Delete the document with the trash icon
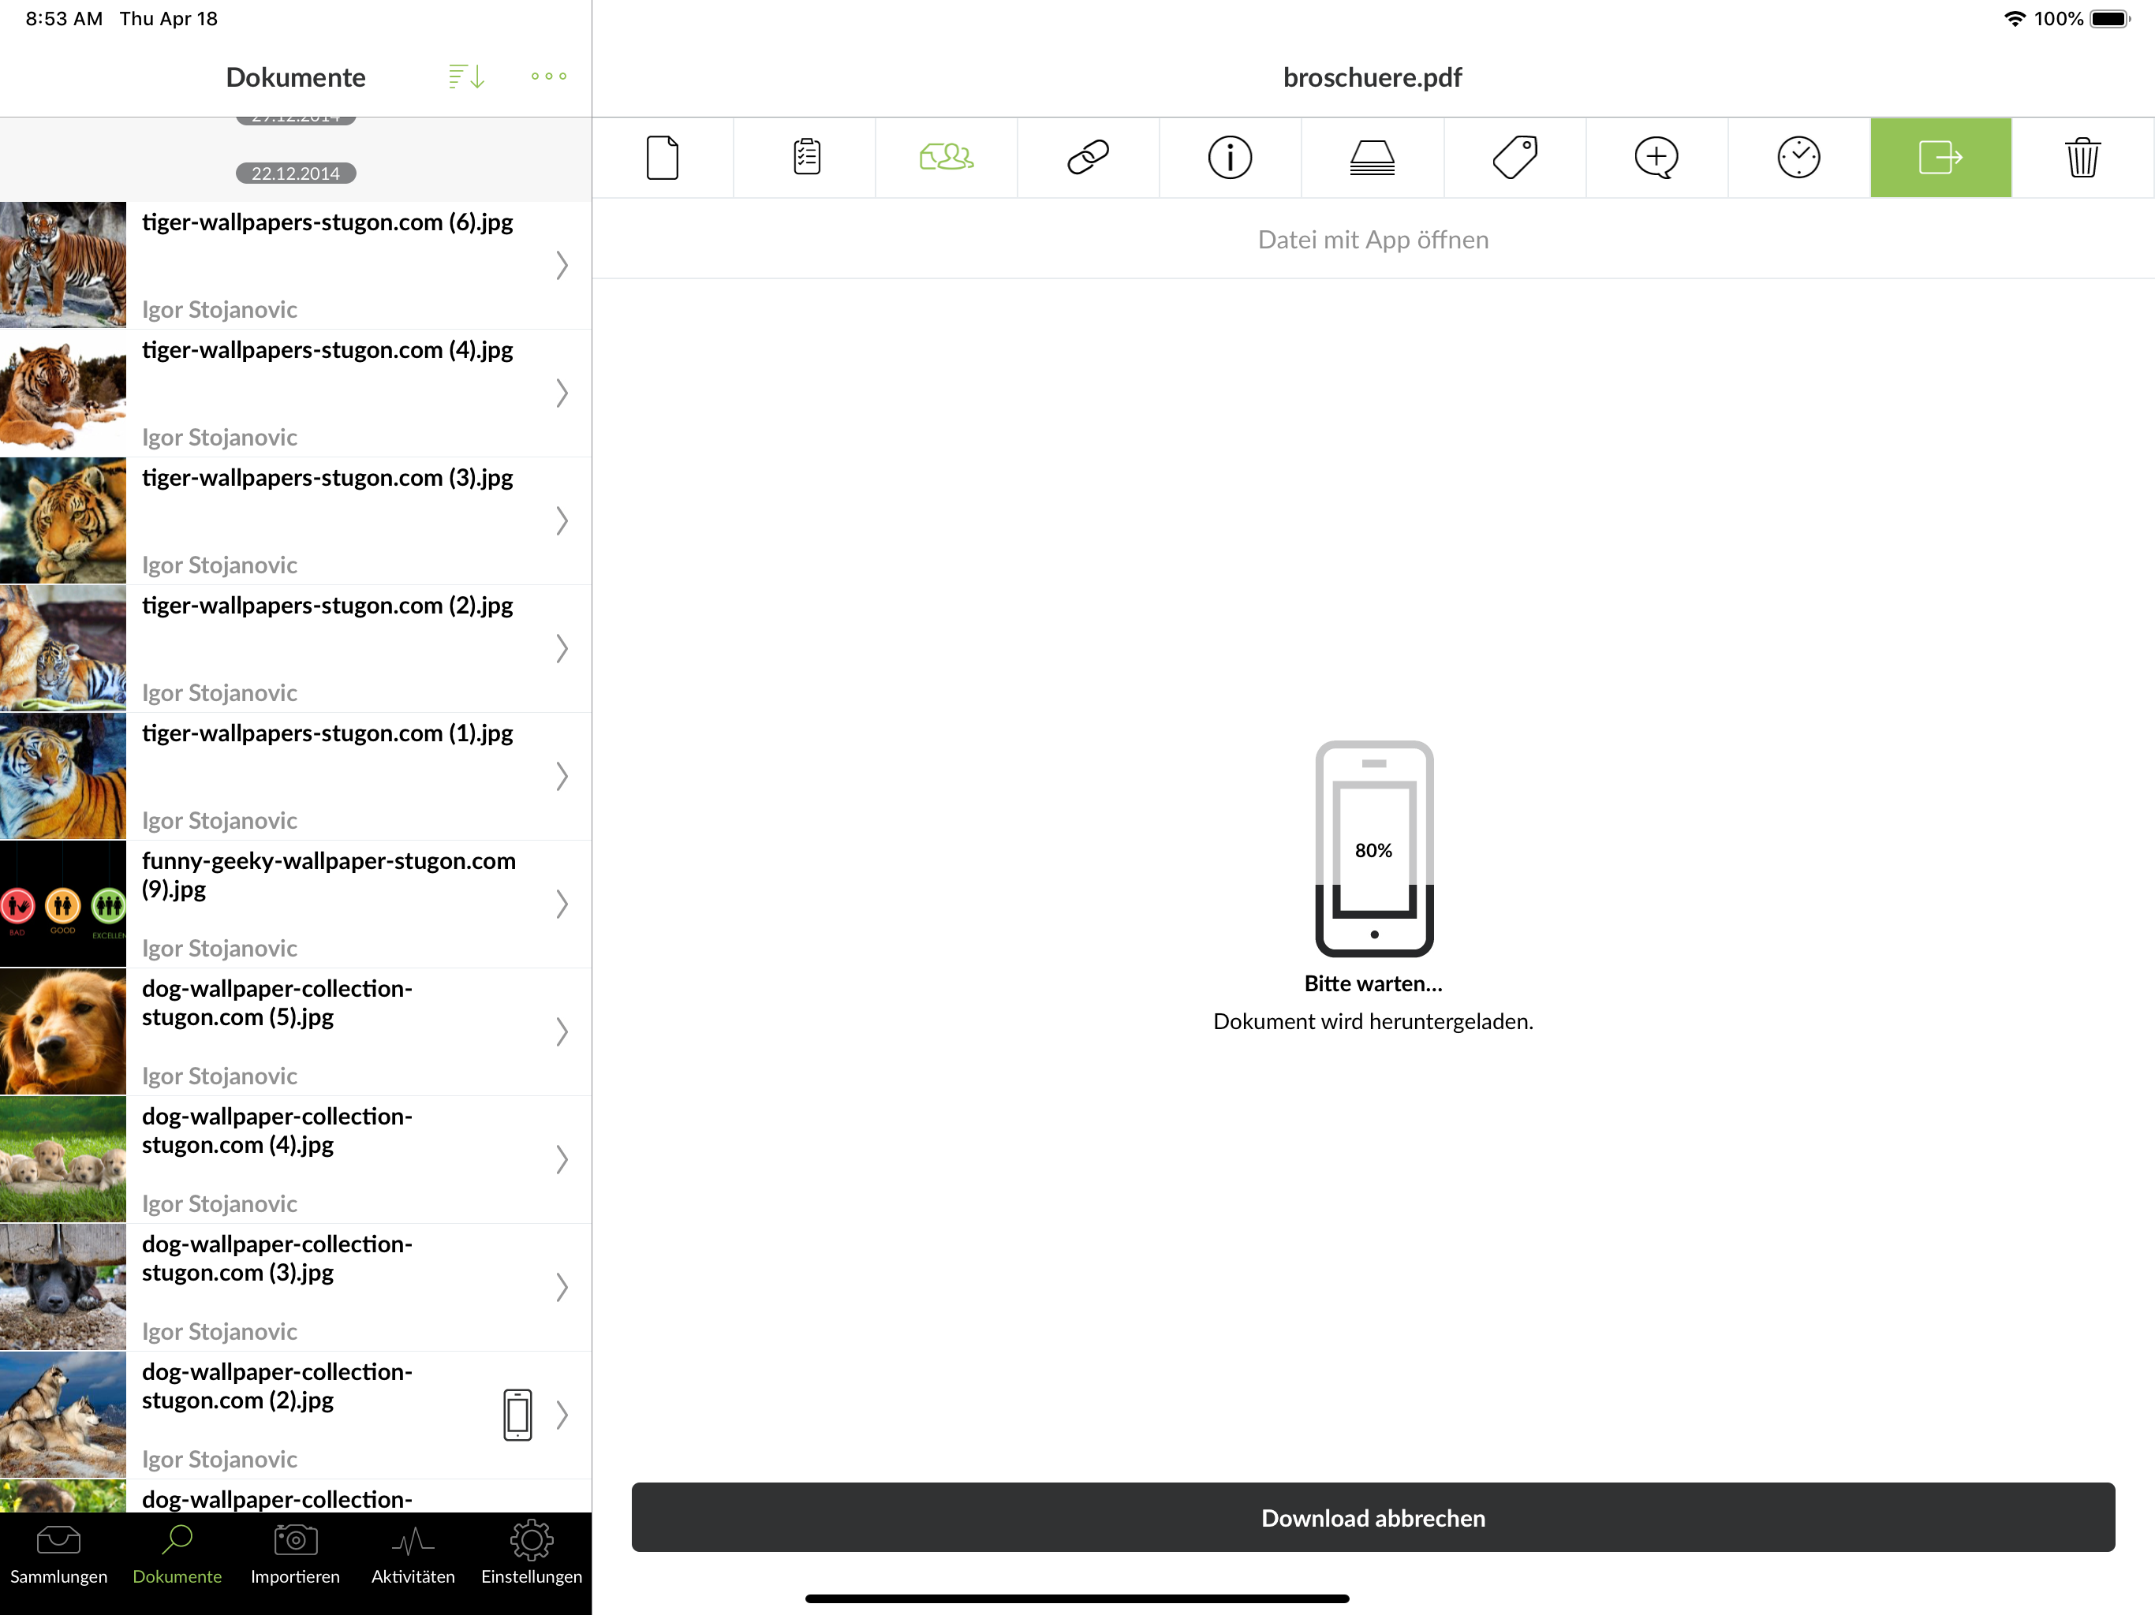This screenshot has height=1615, width=2155. [x=2083, y=158]
